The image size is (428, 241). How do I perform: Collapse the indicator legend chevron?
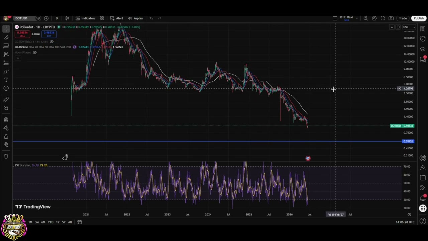(18, 58)
